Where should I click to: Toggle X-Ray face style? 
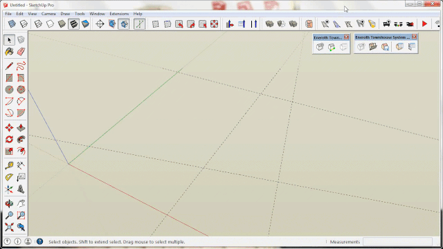pyautogui.click(x=12, y=24)
